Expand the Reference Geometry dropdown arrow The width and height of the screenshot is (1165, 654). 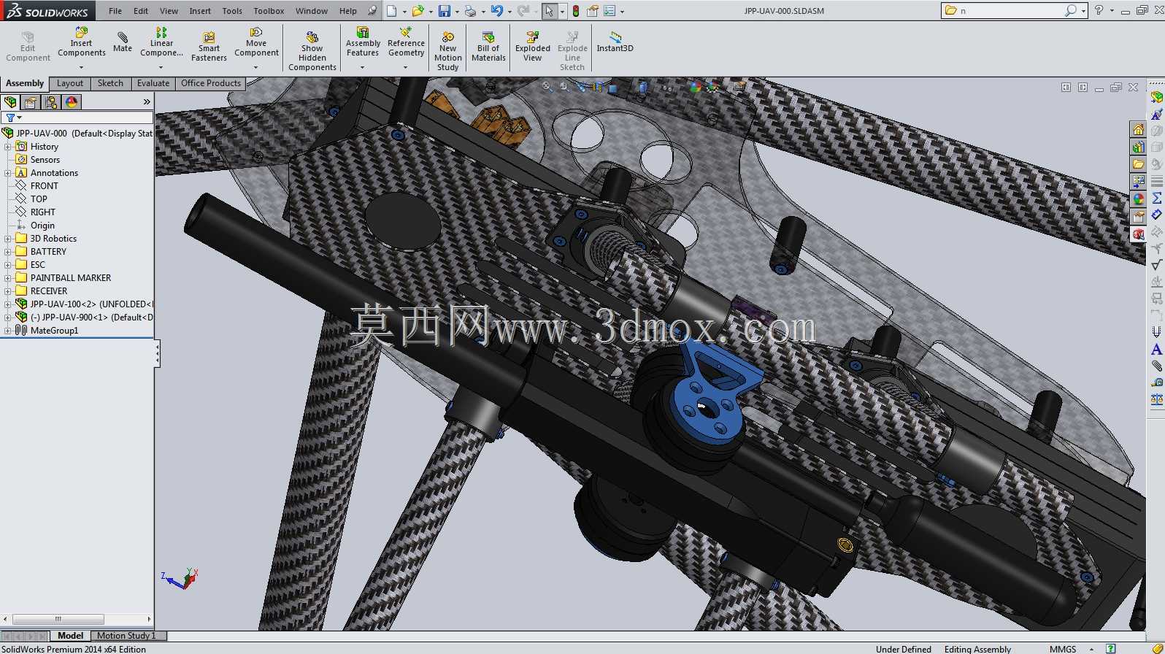click(405, 67)
